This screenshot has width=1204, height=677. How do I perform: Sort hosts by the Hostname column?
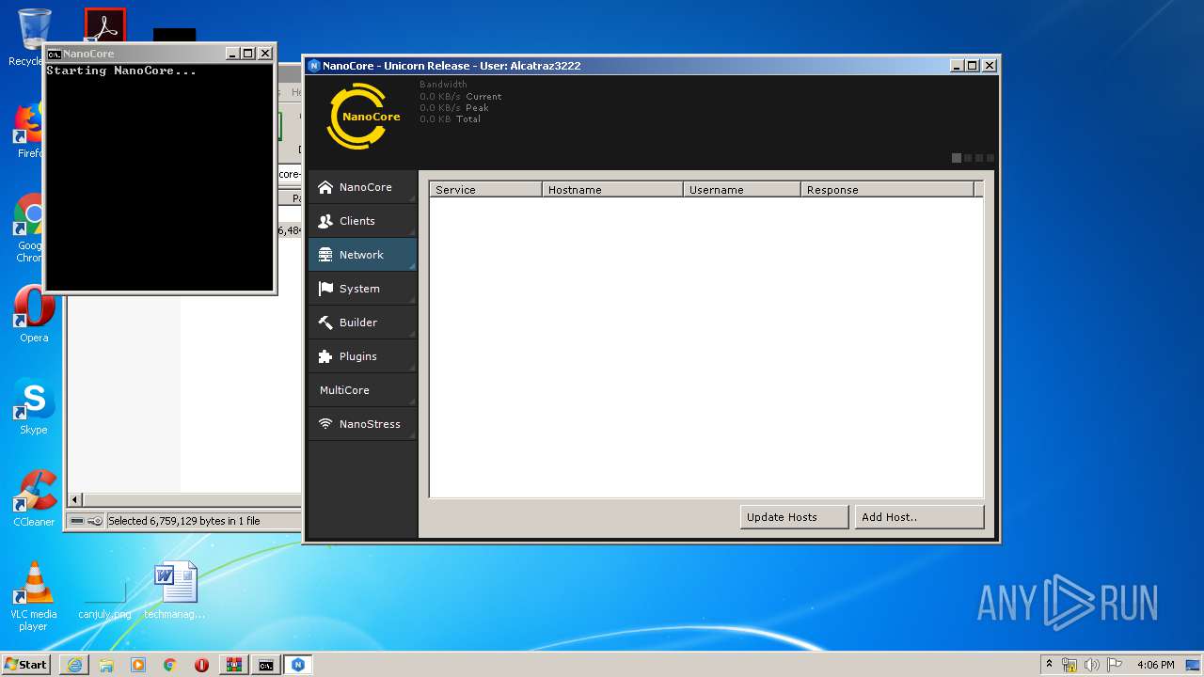tap(613, 190)
